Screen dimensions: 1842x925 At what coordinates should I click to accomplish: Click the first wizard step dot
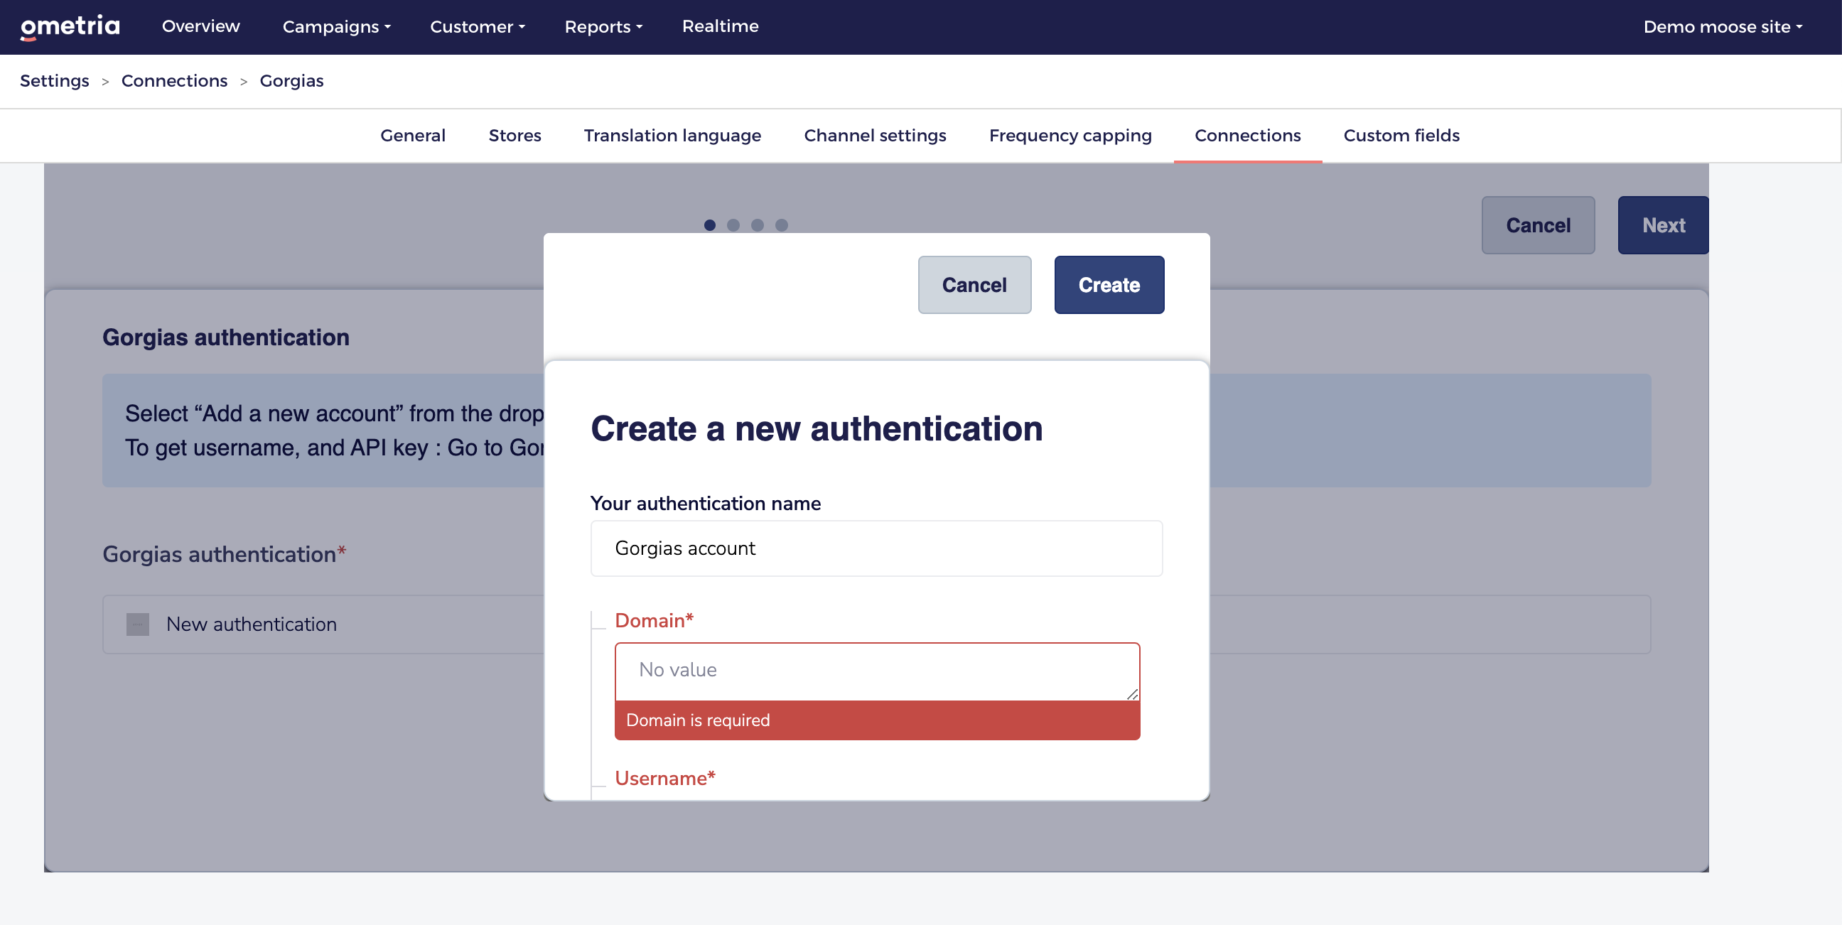coord(709,225)
